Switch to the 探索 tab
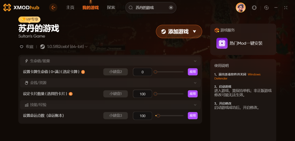Image resolution: width=295 pixels, height=141 pixels. (111, 7)
